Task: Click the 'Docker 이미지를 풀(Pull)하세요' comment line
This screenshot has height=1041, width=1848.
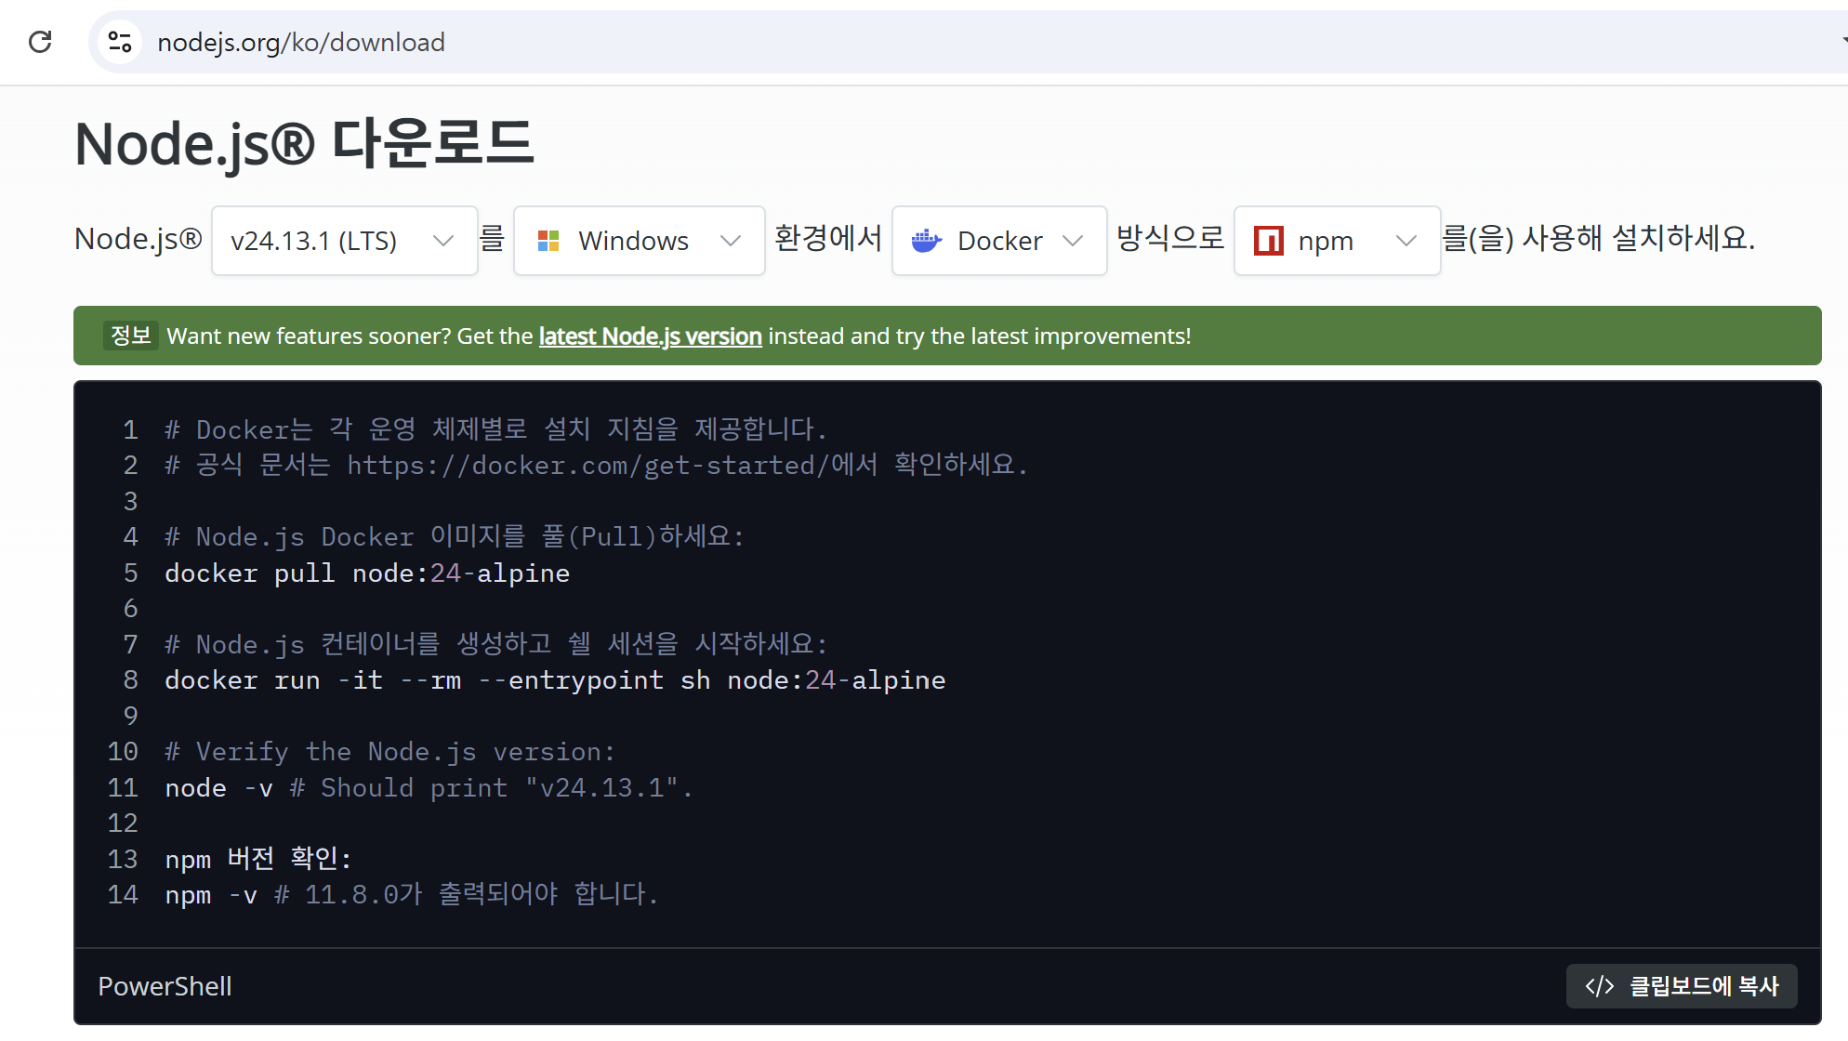Action: click(455, 537)
